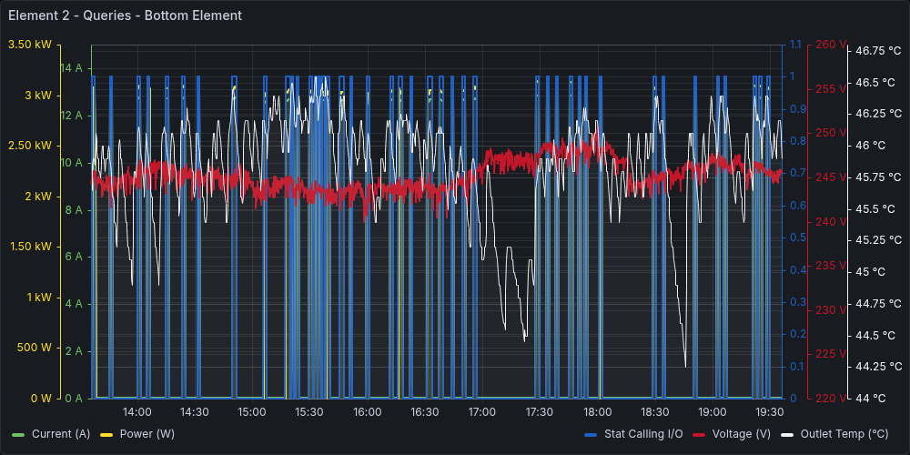Screen dimensions: 910x455
Task: Click the 12 A current axis label
Action: coord(71,116)
